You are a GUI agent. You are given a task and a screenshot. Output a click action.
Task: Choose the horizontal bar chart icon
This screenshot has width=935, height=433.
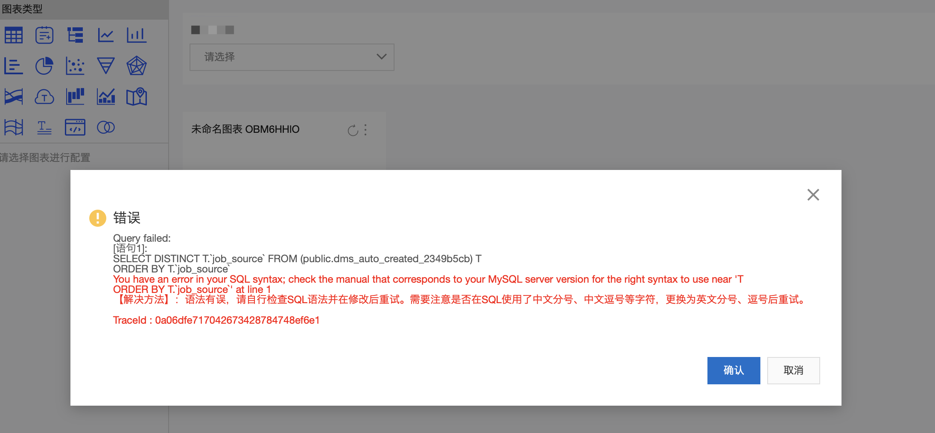pyautogui.click(x=14, y=66)
